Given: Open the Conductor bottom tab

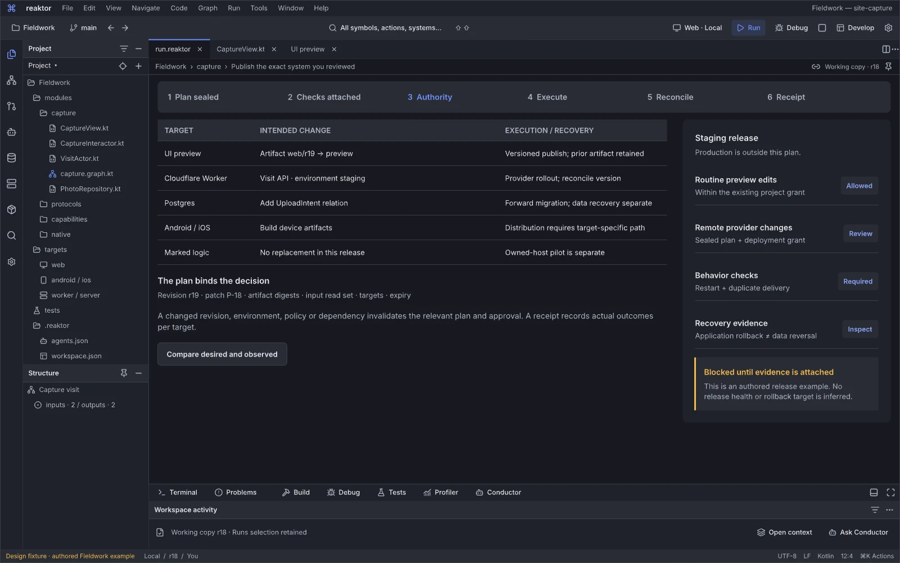Looking at the screenshot, I should pyautogui.click(x=498, y=492).
